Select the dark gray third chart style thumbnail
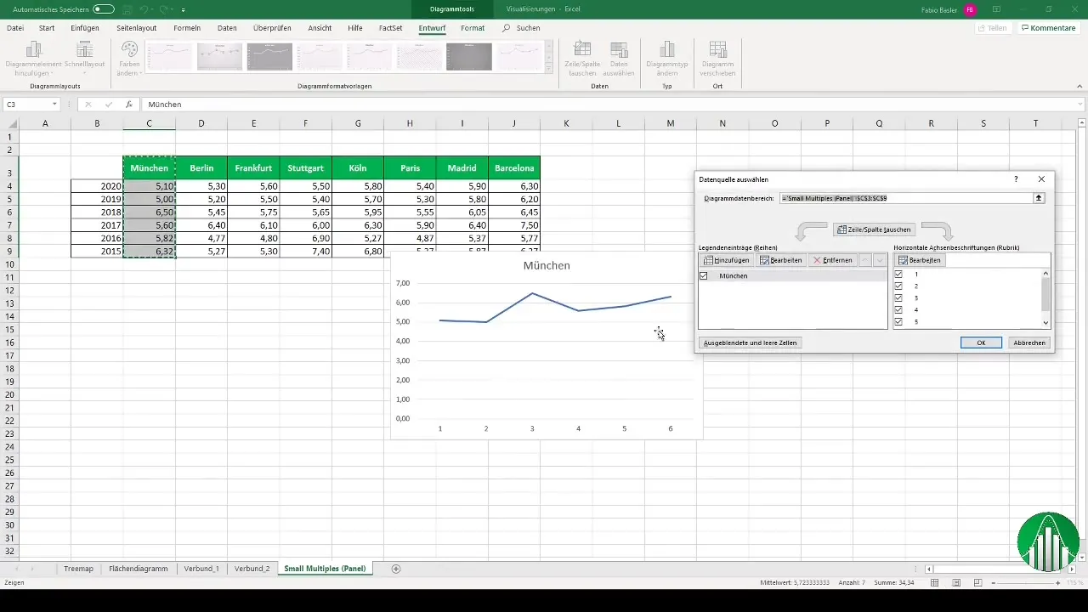1088x612 pixels. click(x=269, y=57)
